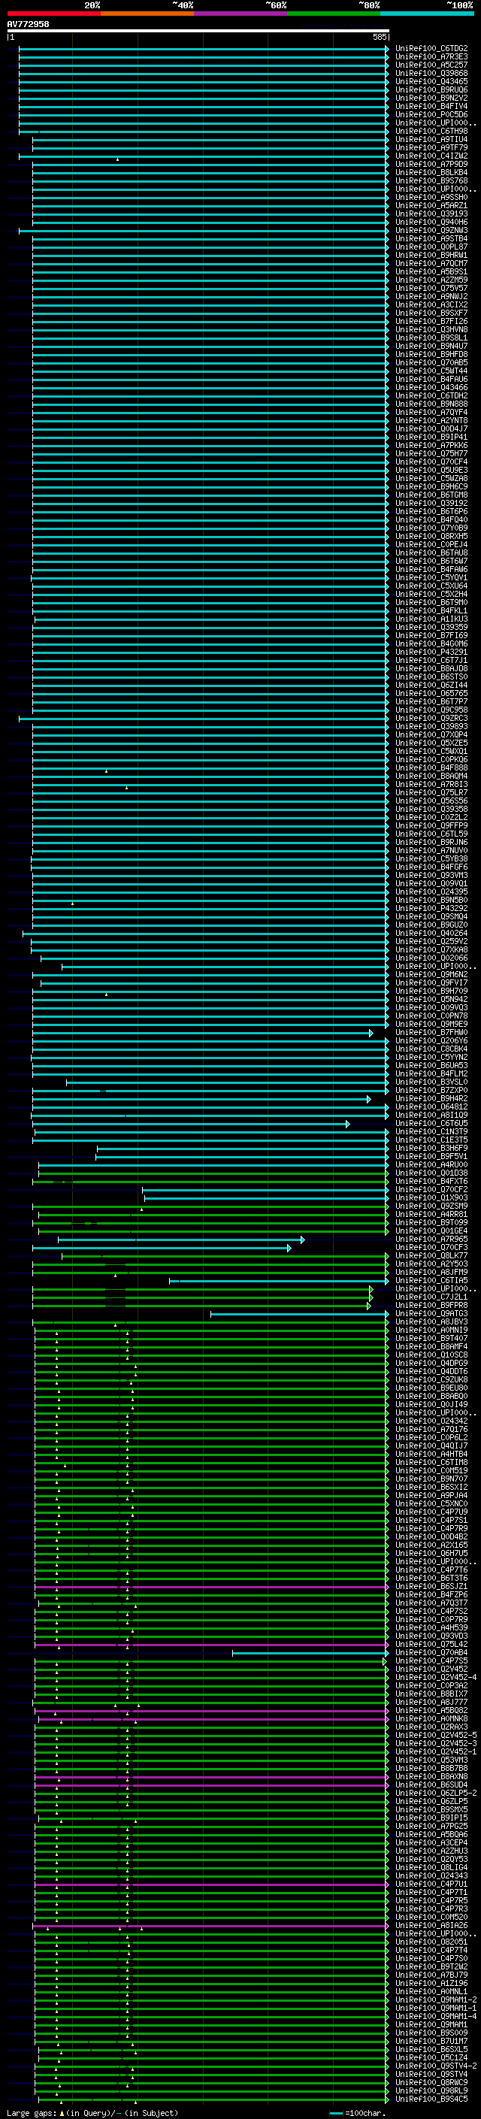Select the UniRef100_Q940H6 label
The height and width of the screenshot is (2119, 481).
[431, 222]
